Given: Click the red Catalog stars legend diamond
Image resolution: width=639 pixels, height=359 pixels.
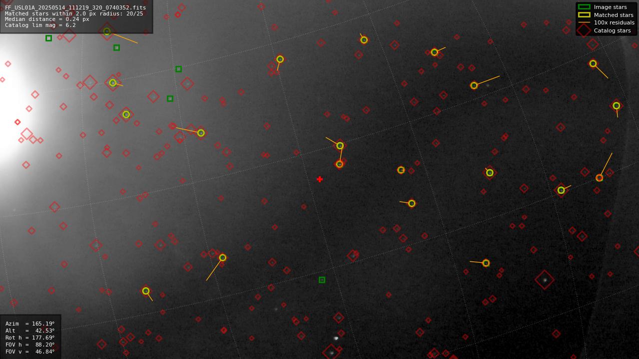Looking at the screenshot, I should (x=584, y=30).
